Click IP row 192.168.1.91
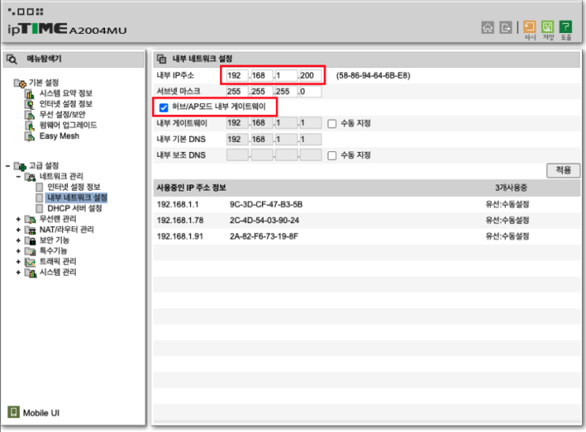586x432 pixels. tap(366, 236)
